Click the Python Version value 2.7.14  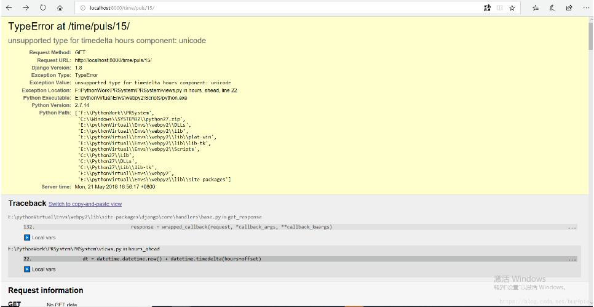(82, 105)
